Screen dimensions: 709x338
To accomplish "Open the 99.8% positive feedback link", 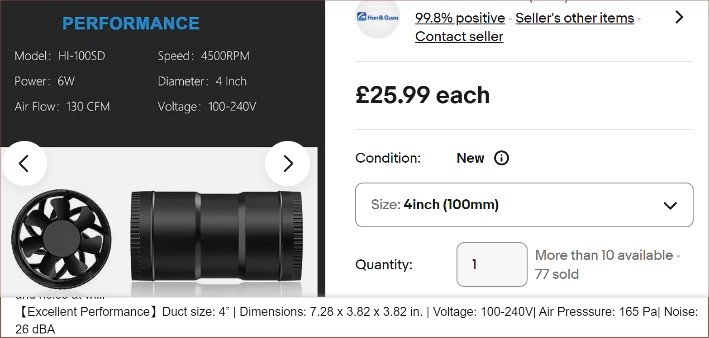I will click(460, 18).
